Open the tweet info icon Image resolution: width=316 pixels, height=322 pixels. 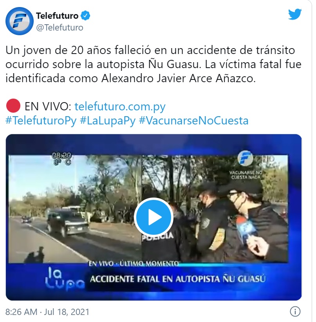point(295,311)
